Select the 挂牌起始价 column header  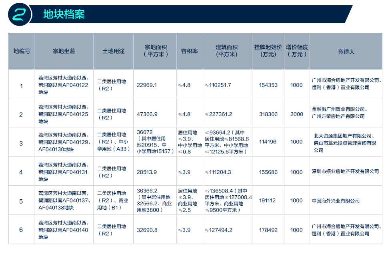pyautogui.click(x=268, y=51)
